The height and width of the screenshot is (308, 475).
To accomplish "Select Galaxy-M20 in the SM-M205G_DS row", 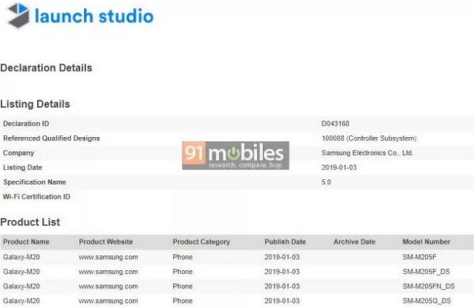I will 21,301.
